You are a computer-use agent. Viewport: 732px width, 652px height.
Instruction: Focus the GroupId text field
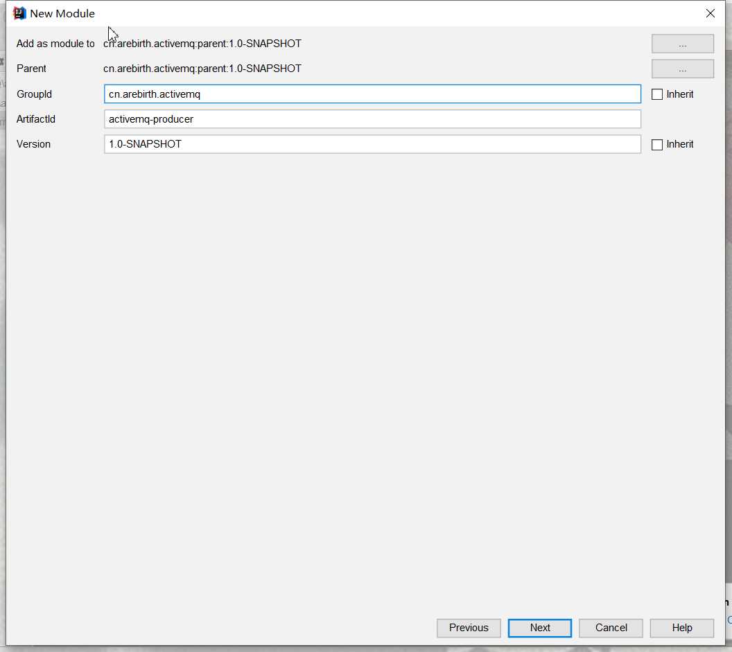(x=372, y=94)
